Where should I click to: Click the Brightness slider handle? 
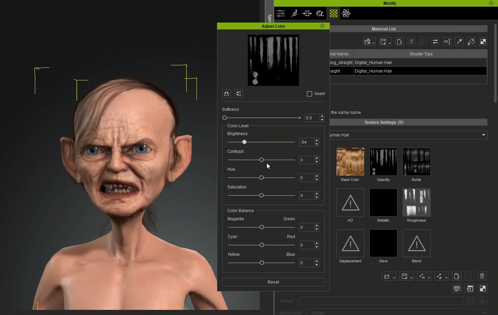click(x=244, y=142)
